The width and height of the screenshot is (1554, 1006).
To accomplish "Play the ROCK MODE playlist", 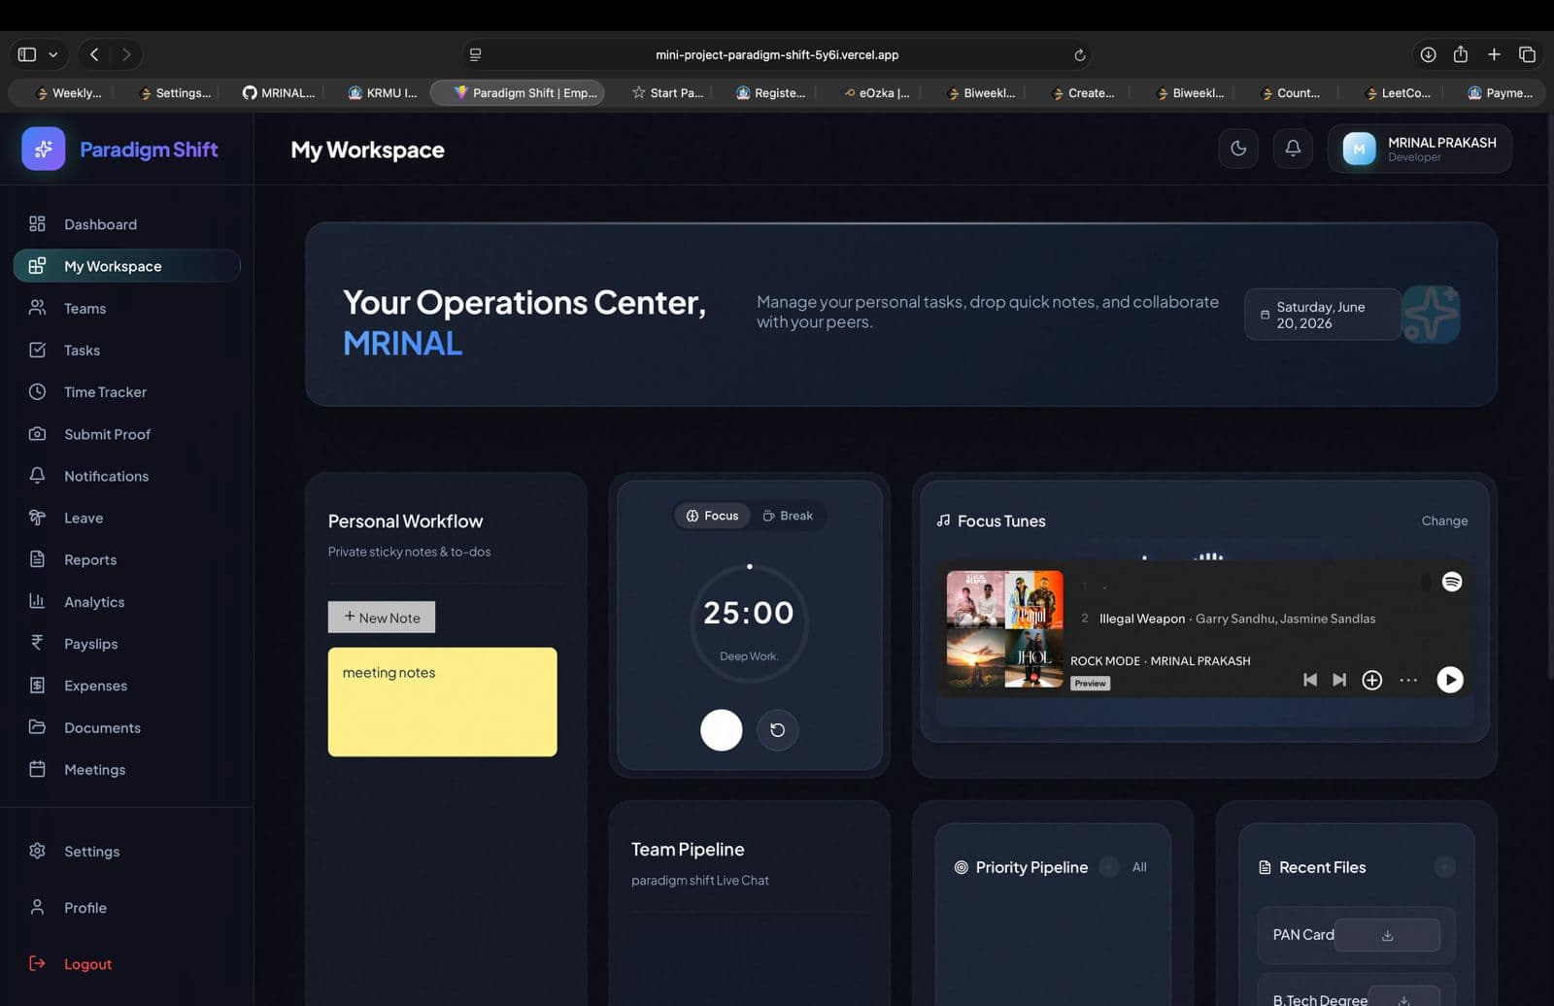I will click(1450, 680).
